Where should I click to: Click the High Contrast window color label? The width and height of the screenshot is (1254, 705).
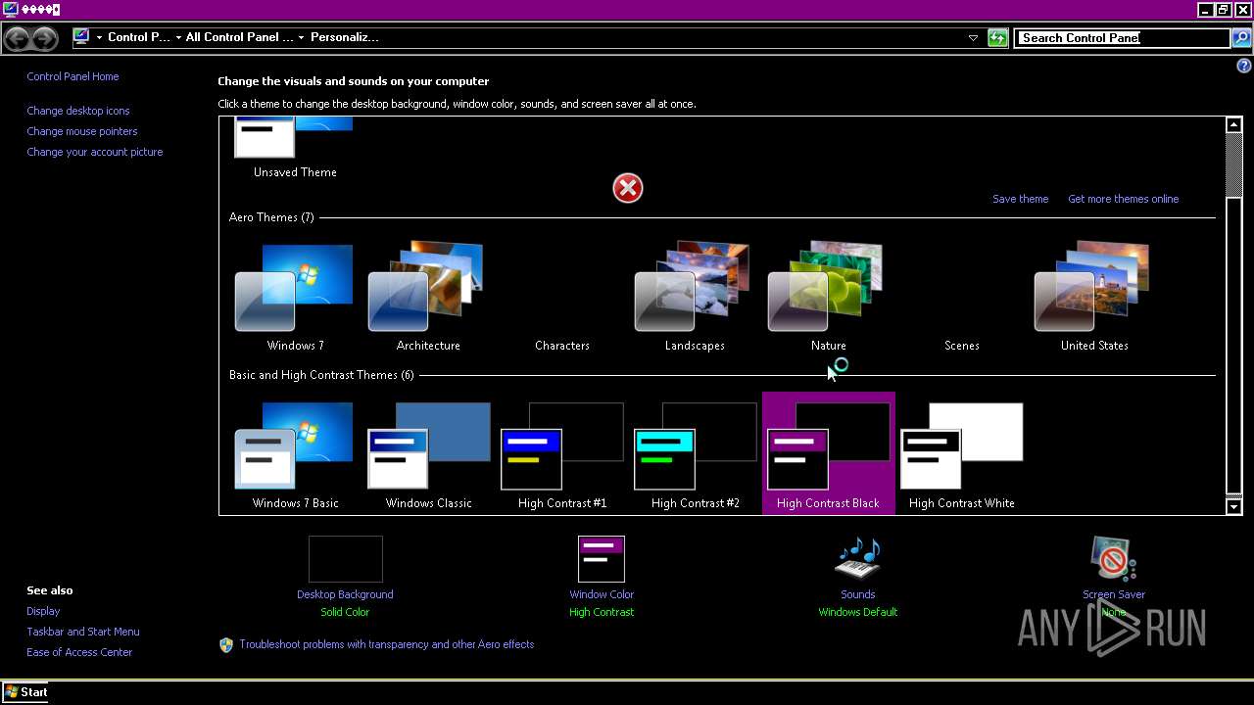tap(602, 612)
